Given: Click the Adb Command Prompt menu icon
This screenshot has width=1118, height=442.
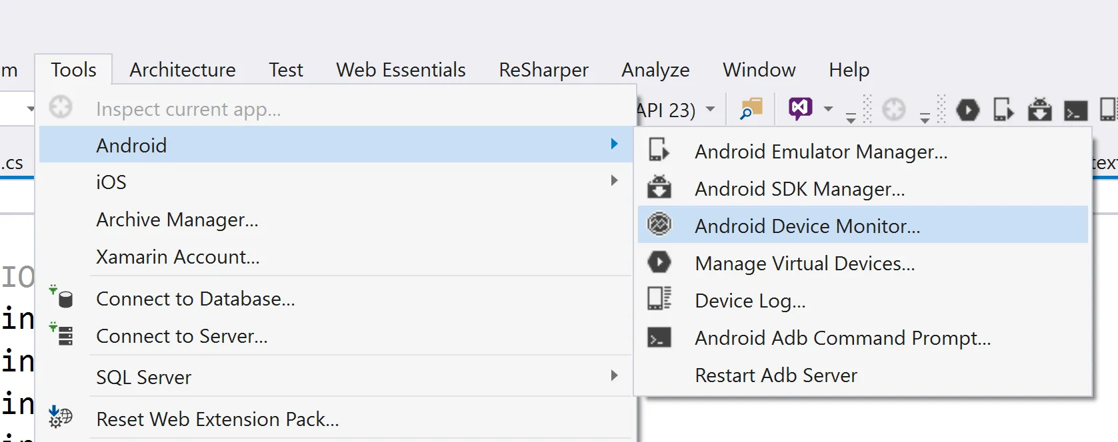Looking at the screenshot, I should point(659,337).
